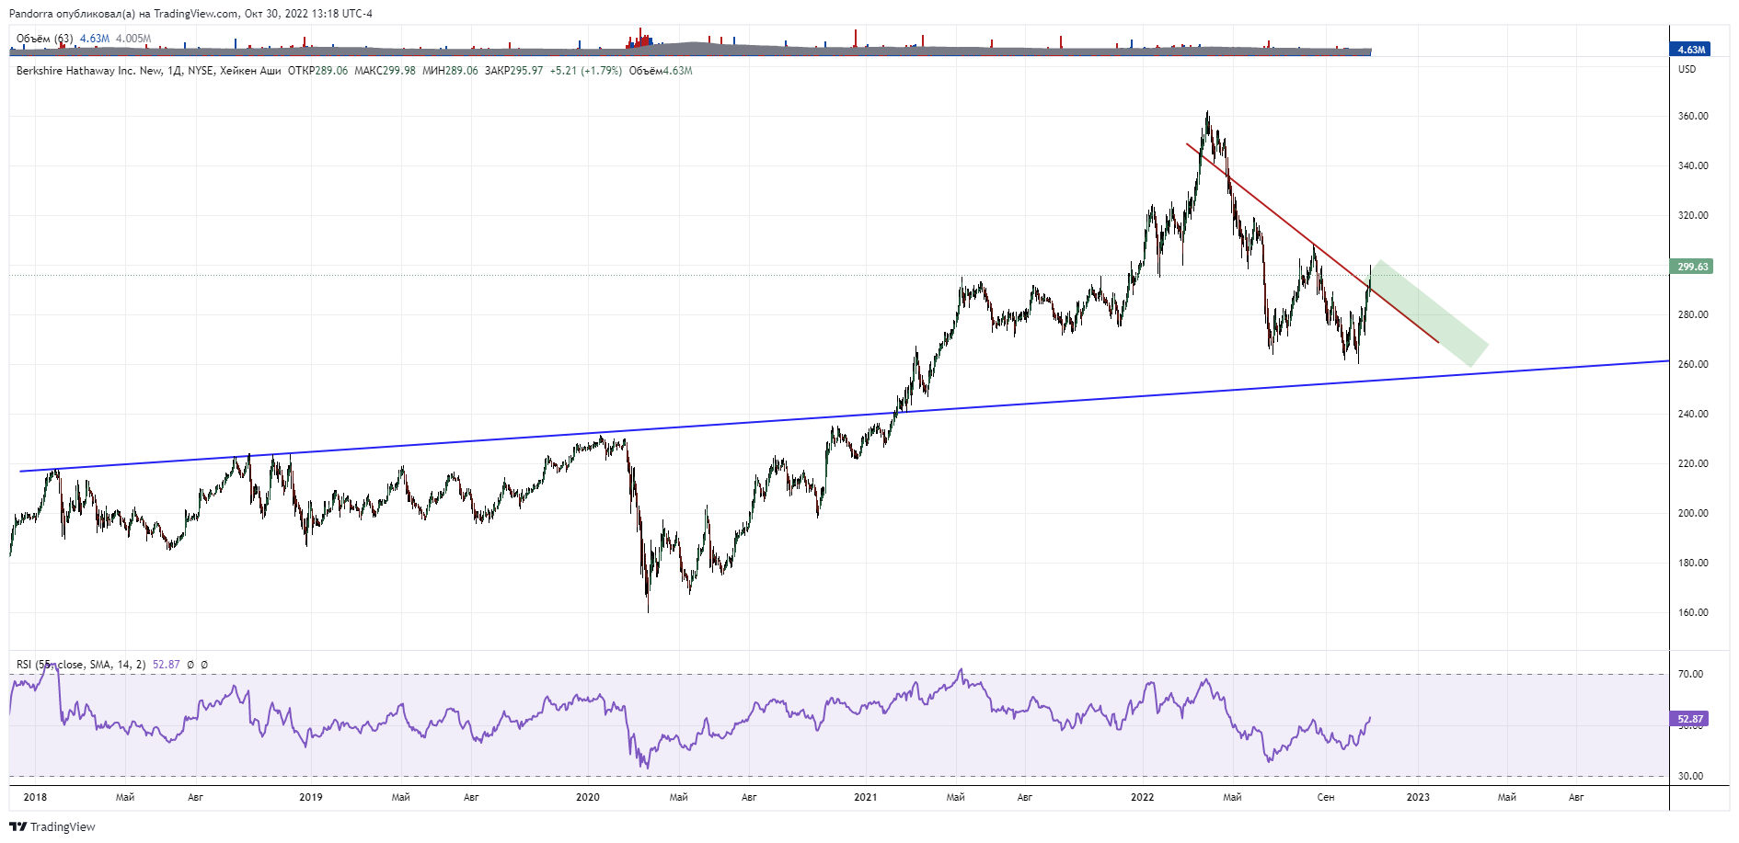This screenshot has height=843, width=1739.
Task: Select the МИН289.06 low value
Action: (x=450, y=71)
